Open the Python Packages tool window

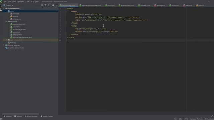tap(31, 116)
